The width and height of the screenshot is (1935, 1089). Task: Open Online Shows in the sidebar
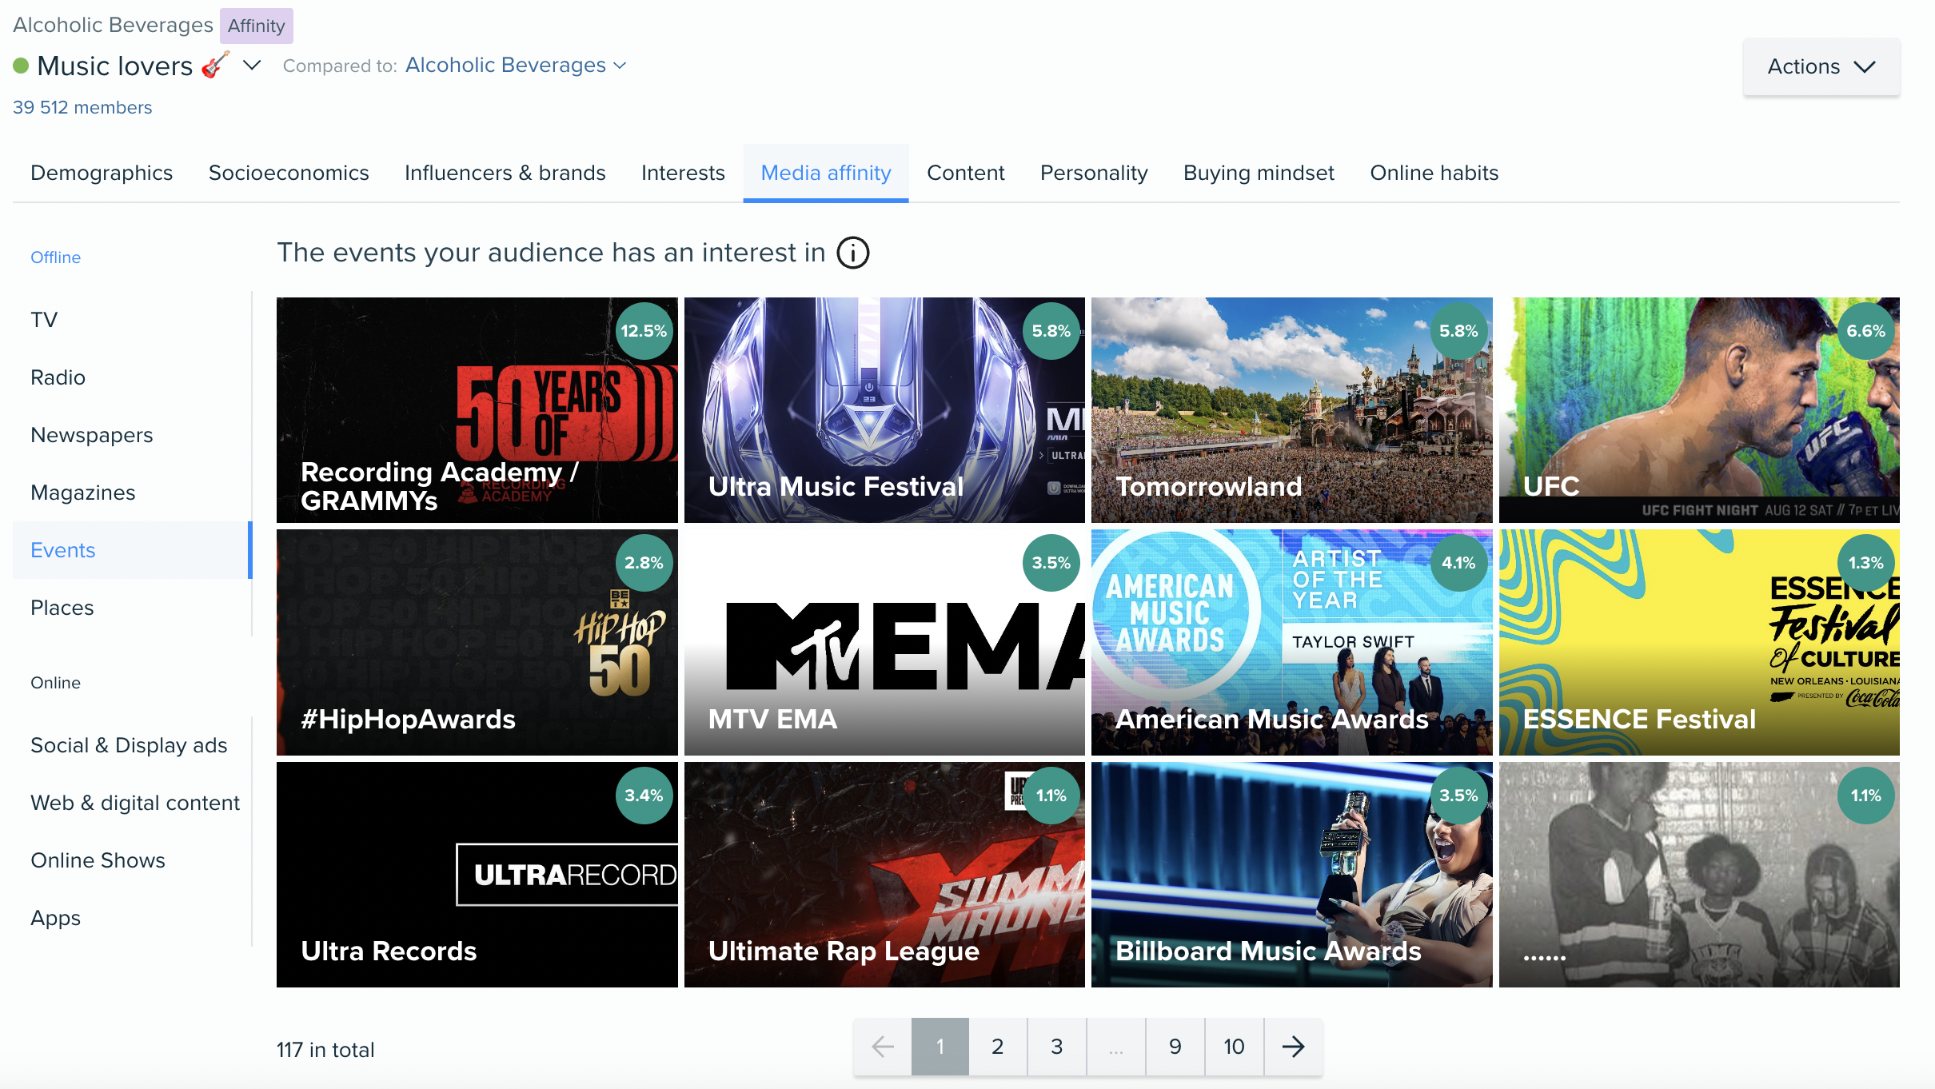[x=132, y=860]
